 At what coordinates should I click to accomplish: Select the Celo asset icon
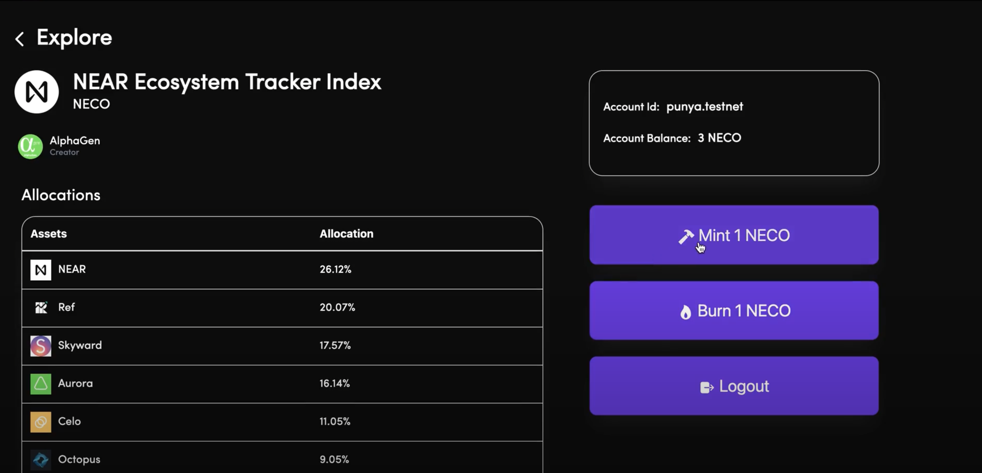pyautogui.click(x=41, y=422)
